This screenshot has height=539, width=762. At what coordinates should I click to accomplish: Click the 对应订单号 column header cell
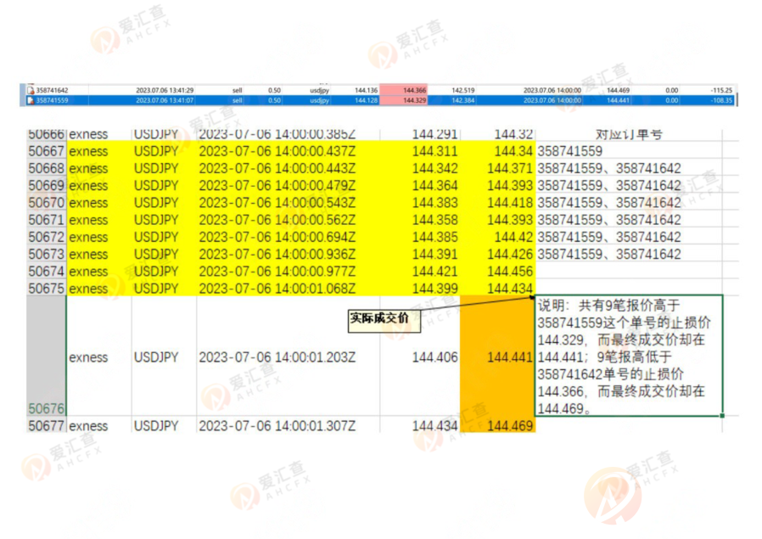628,134
